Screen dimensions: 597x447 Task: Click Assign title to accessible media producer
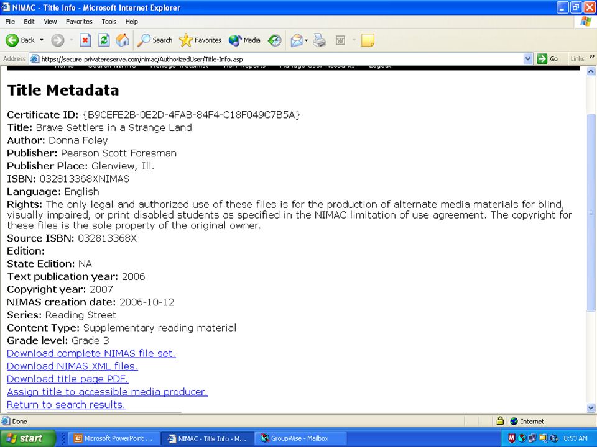click(x=108, y=392)
